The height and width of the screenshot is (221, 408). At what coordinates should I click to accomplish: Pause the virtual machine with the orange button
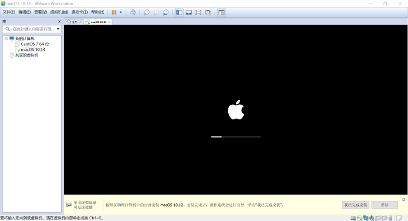click(114, 12)
